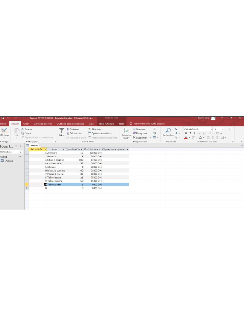Align text right
Screen dimensions: 244x326
217,138
